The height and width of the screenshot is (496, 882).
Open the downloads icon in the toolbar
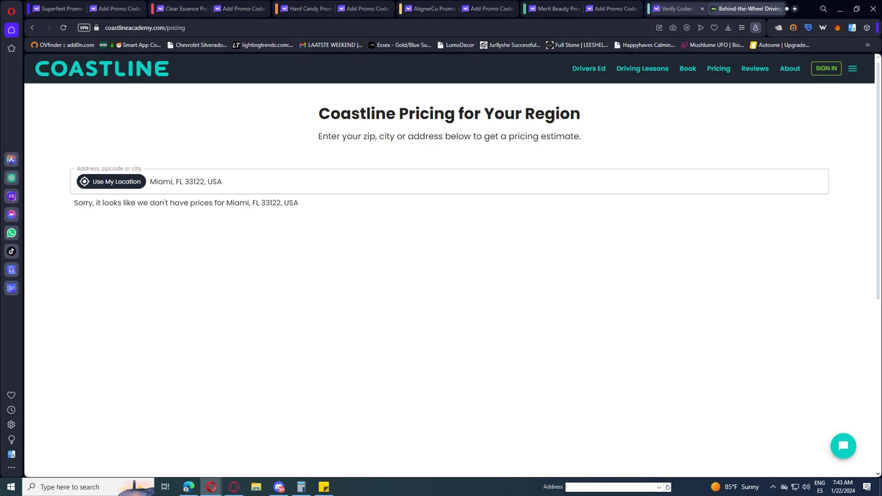click(728, 28)
